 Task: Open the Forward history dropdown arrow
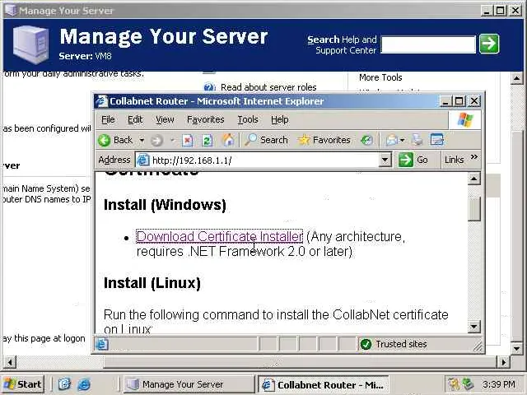172,140
